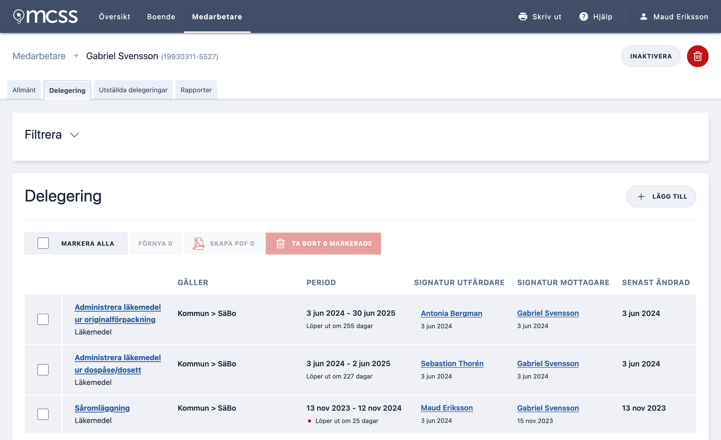Select the Delegering tab

[x=67, y=90]
